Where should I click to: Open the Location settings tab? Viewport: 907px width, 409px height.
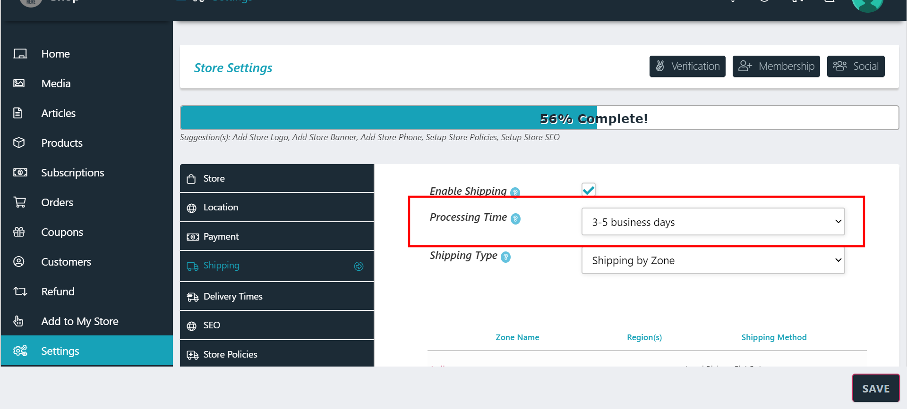pyautogui.click(x=277, y=208)
